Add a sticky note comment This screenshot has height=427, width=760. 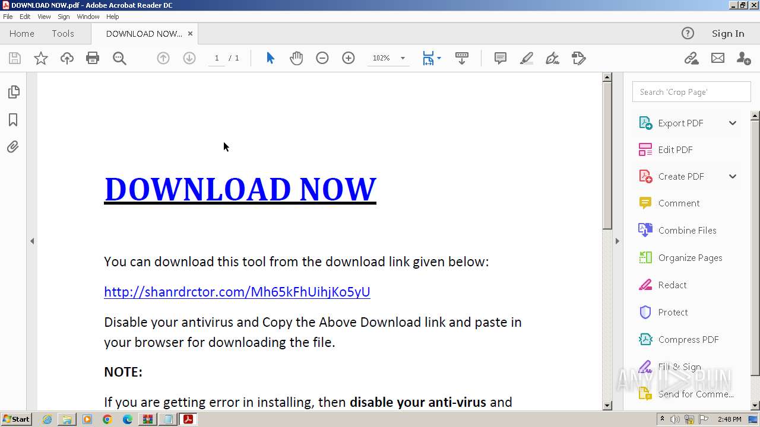coord(501,58)
